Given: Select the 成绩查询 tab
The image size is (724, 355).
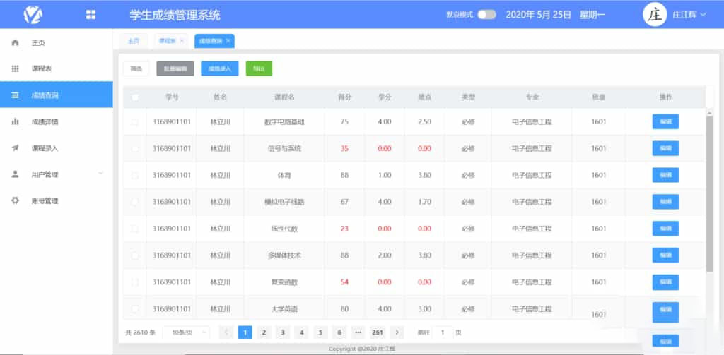Looking at the screenshot, I should coord(214,40).
